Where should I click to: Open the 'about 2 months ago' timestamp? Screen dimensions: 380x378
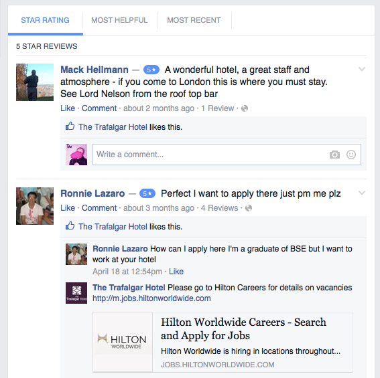[x=159, y=108]
